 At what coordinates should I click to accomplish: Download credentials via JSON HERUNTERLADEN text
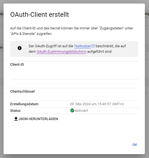point(38,119)
